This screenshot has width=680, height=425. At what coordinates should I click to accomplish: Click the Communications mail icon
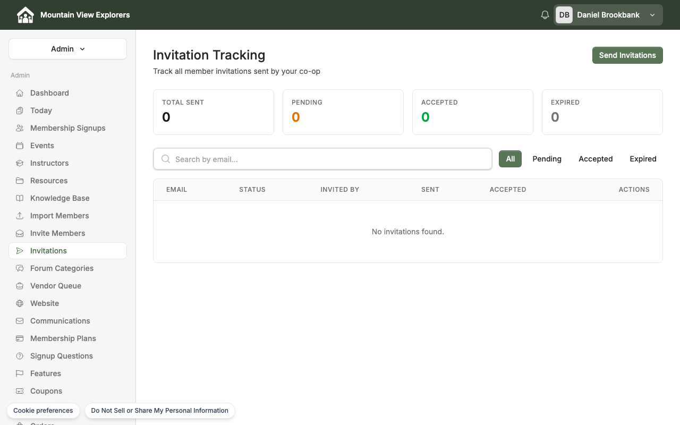(x=20, y=321)
